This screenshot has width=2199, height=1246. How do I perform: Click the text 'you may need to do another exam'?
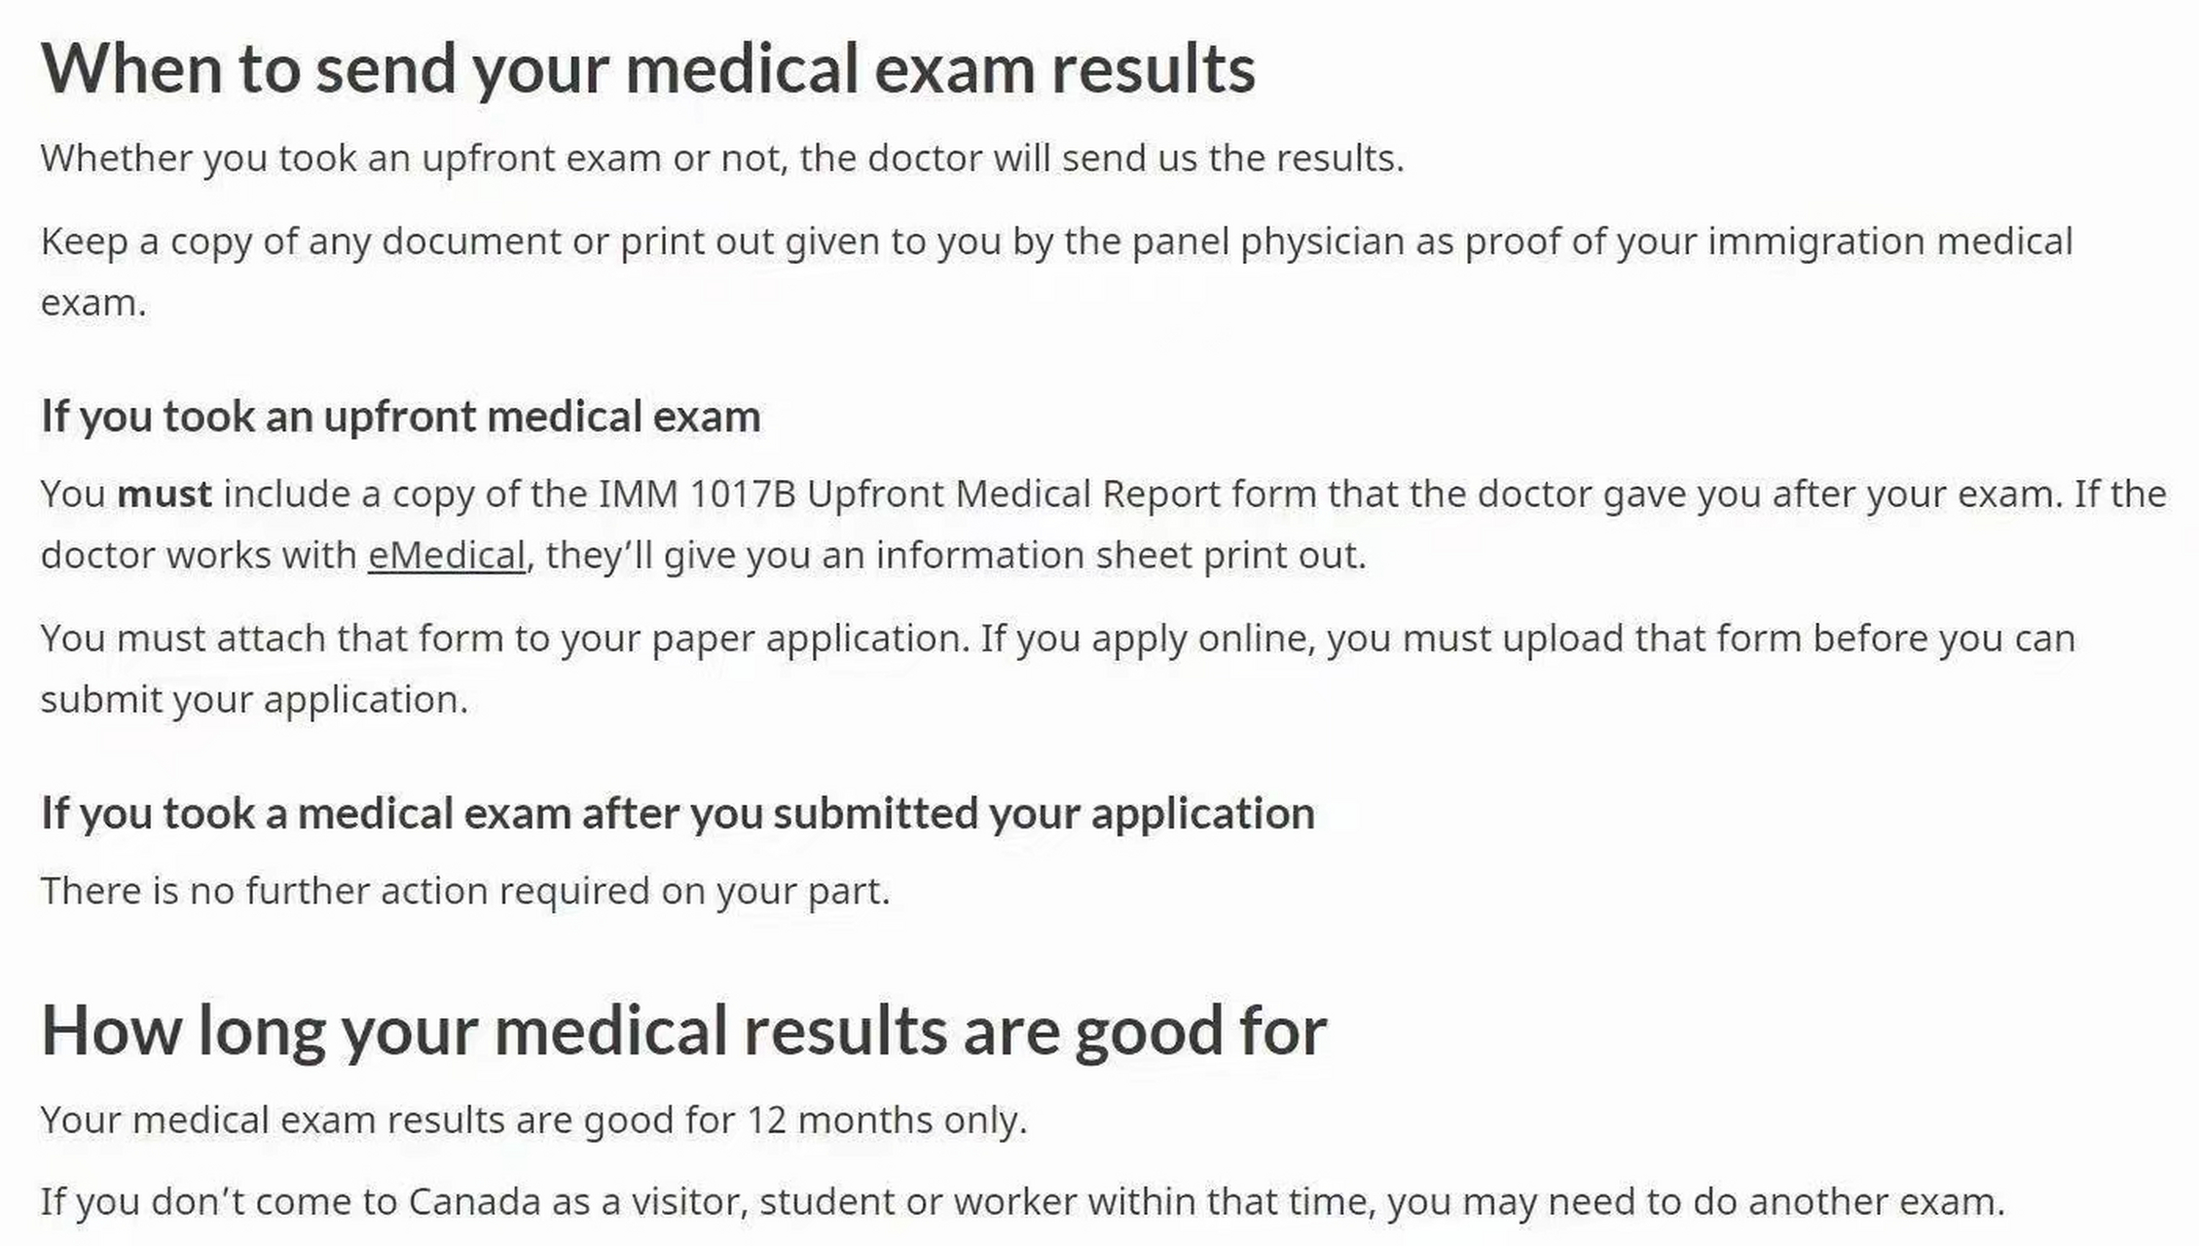tap(1691, 1202)
